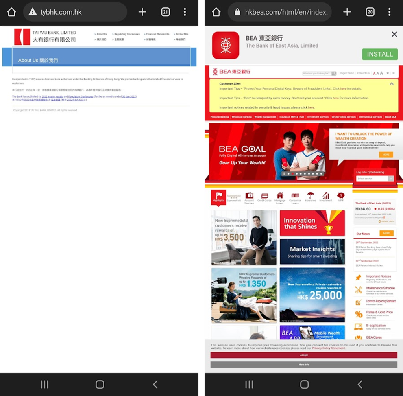Image resolution: width=403 pixels, height=396 pixels.
Task: Click the Maintenance Schedule tools icon
Action: point(358,290)
